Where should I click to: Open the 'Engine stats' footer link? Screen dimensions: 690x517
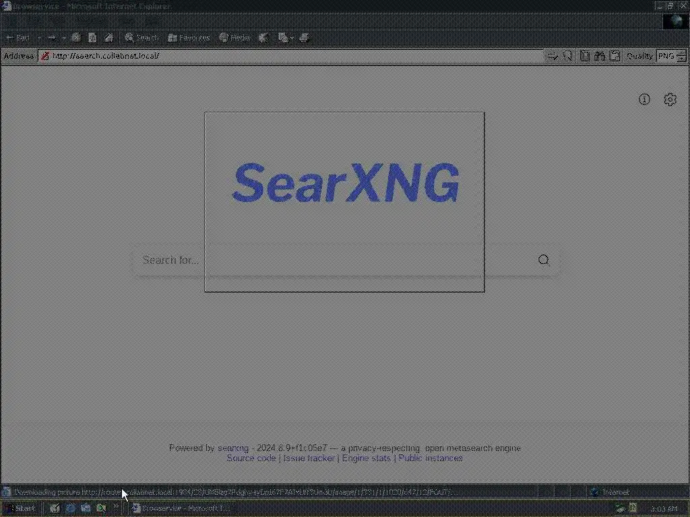pos(366,458)
